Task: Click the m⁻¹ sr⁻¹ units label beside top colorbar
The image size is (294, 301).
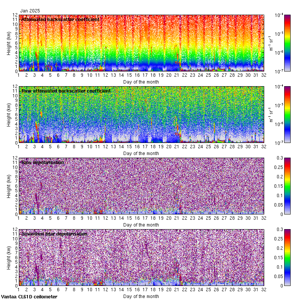Action: click(x=270, y=43)
